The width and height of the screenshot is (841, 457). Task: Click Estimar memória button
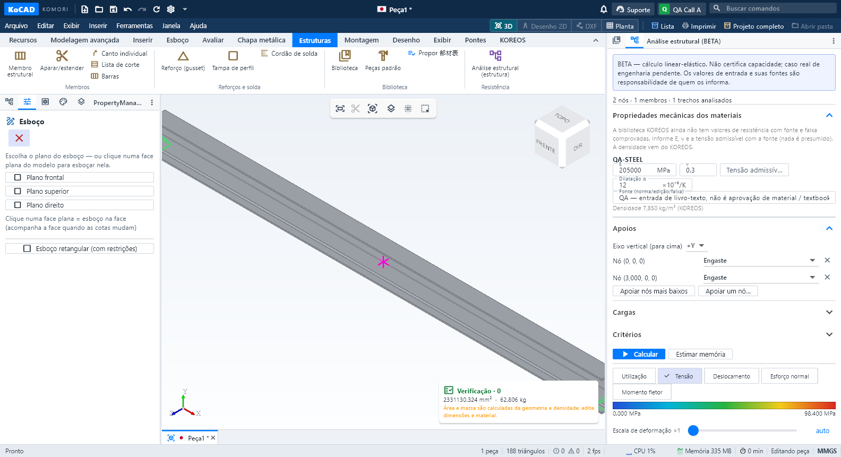pyautogui.click(x=700, y=354)
